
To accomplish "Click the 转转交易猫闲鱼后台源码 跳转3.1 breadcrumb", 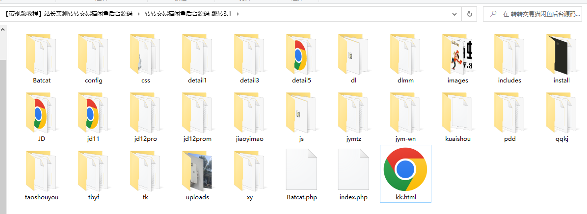I will point(188,14).
